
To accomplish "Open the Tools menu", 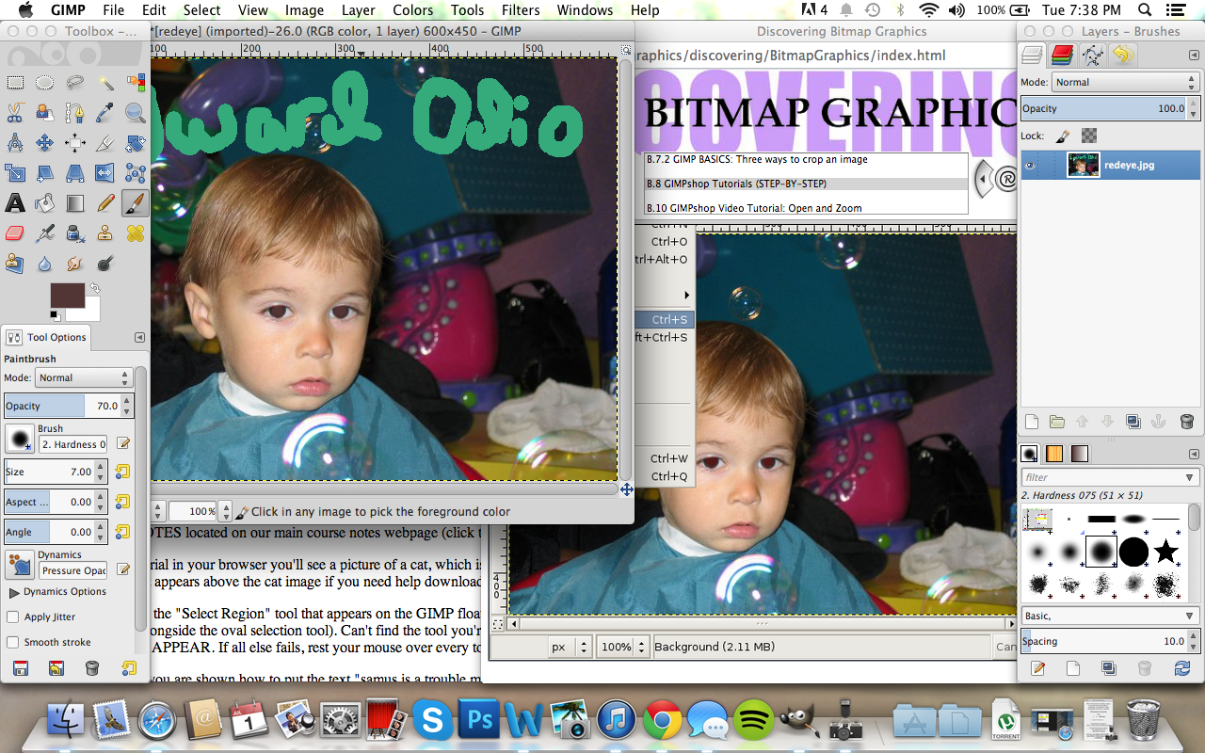I will tap(467, 10).
